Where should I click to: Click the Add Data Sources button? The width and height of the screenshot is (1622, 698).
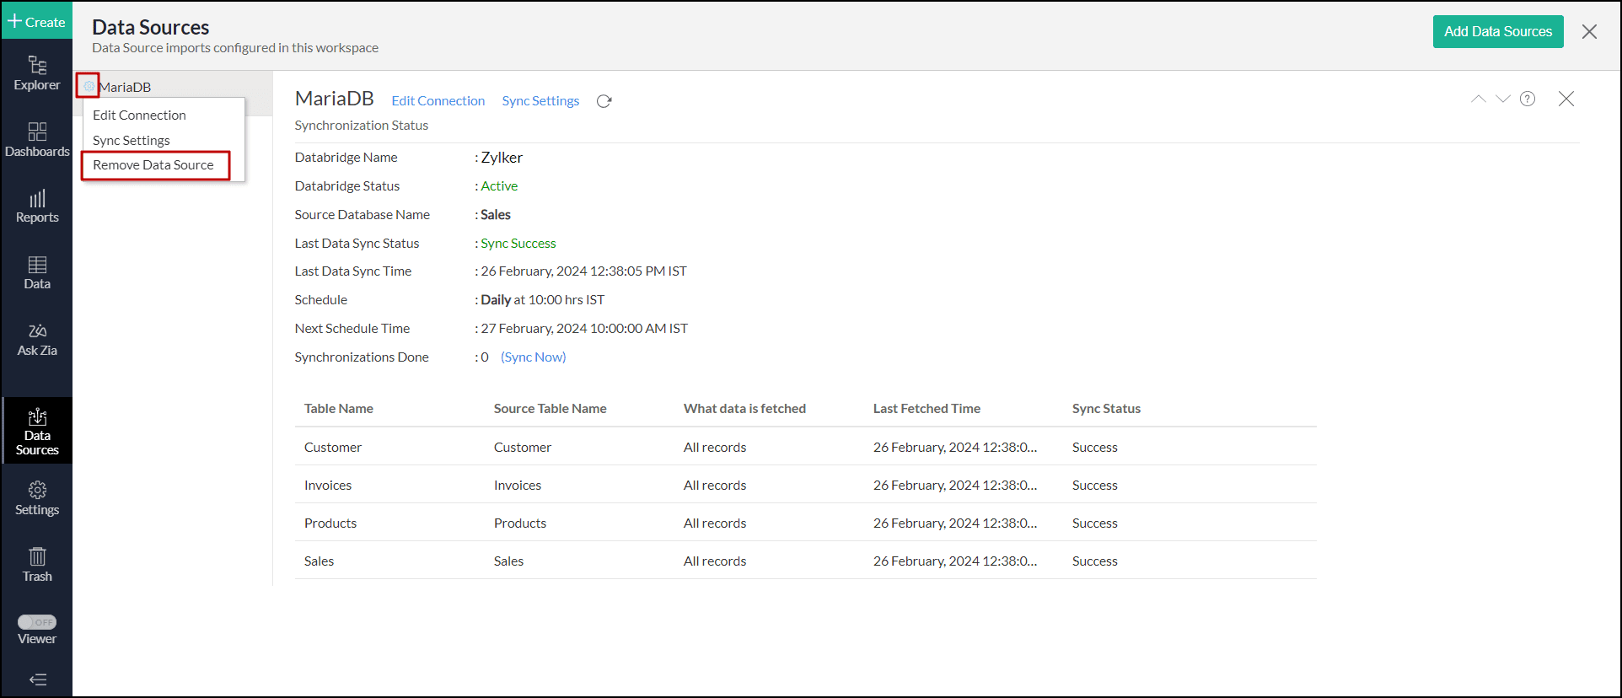(x=1497, y=31)
